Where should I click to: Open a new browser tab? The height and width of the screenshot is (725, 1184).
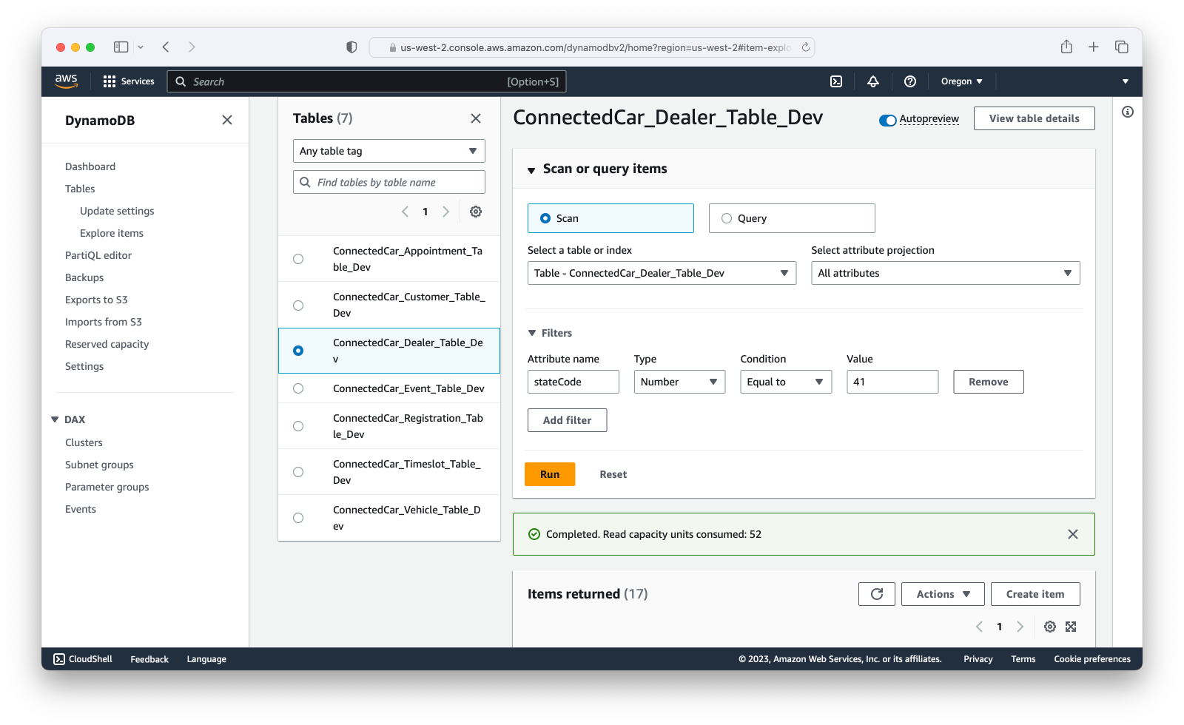pyautogui.click(x=1094, y=47)
